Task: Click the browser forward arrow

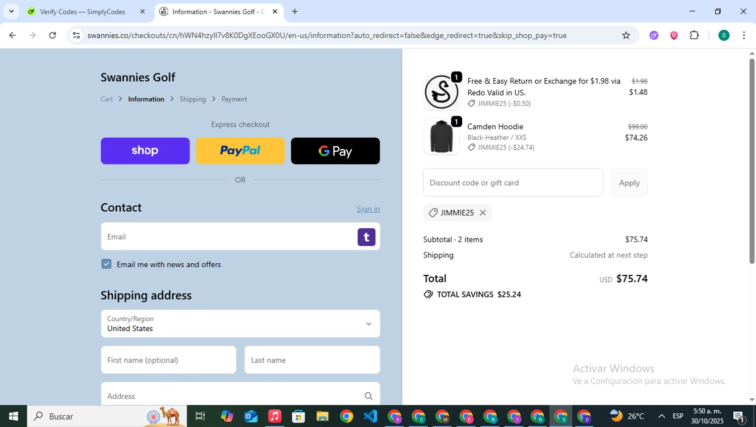Action: tap(32, 35)
